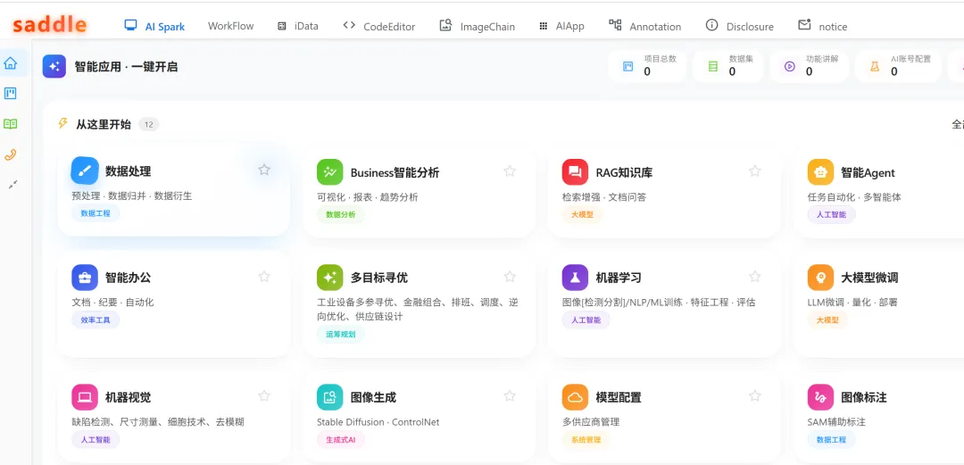Image resolution: width=964 pixels, height=465 pixels.
Task: Click the home icon in left sidebar
Action: pyautogui.click(x=11, y=63)
